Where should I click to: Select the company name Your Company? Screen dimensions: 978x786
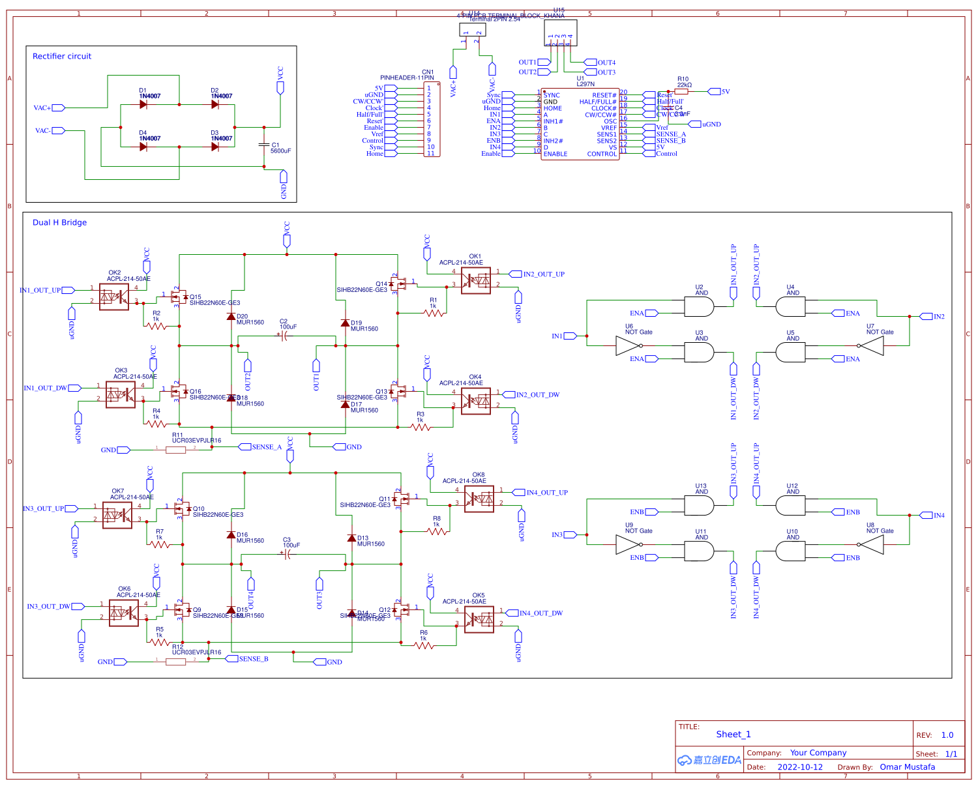pos(818,753)
